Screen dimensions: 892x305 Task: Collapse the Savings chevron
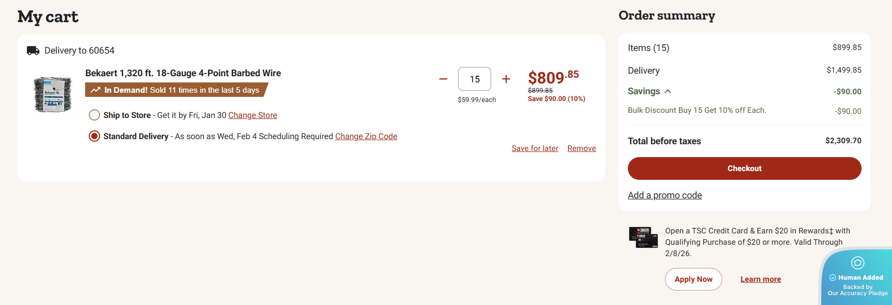coord(668,91)
